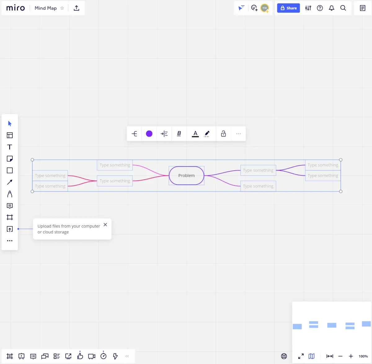Open the Templates tool
Image resolution: width=372 pixels, height=364 pixels.
coord(10,135)
